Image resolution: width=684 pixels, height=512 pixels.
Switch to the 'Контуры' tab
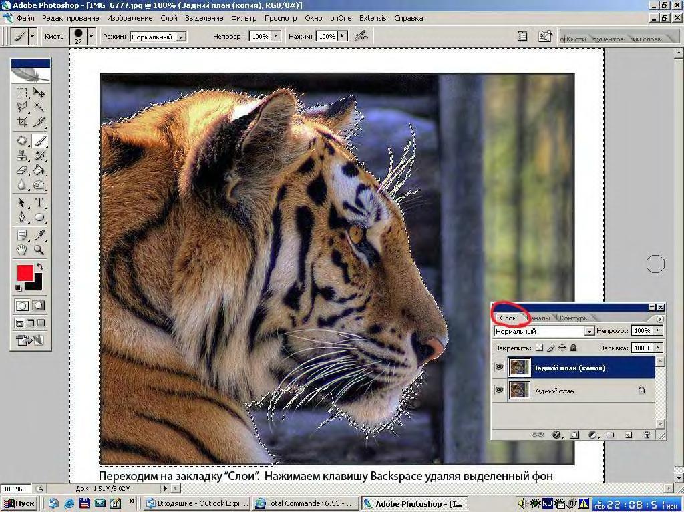574,318
